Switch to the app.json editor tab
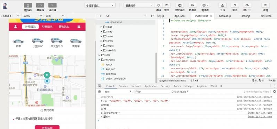 180,16
